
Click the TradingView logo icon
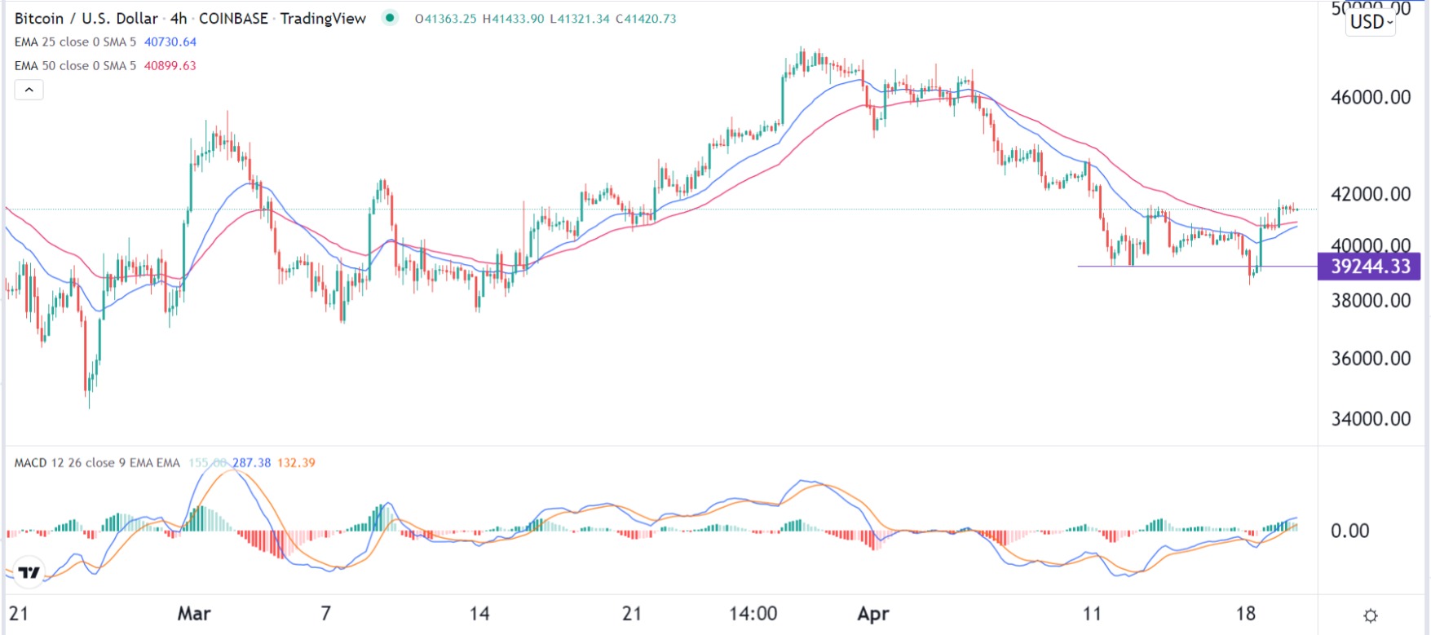[29, 572]
